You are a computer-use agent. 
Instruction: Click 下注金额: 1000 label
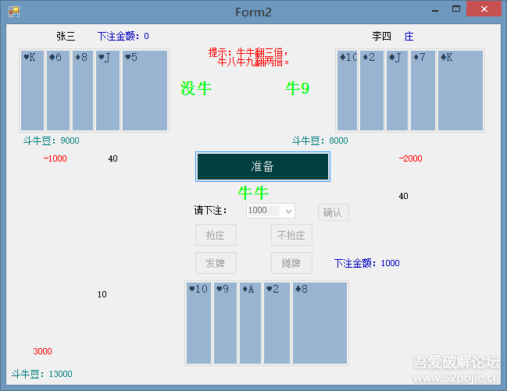[366, 263]
